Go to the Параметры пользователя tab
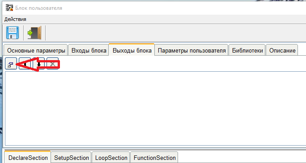Image resolution: width=306 pixels, height=163 pixels. coord(191,50)
